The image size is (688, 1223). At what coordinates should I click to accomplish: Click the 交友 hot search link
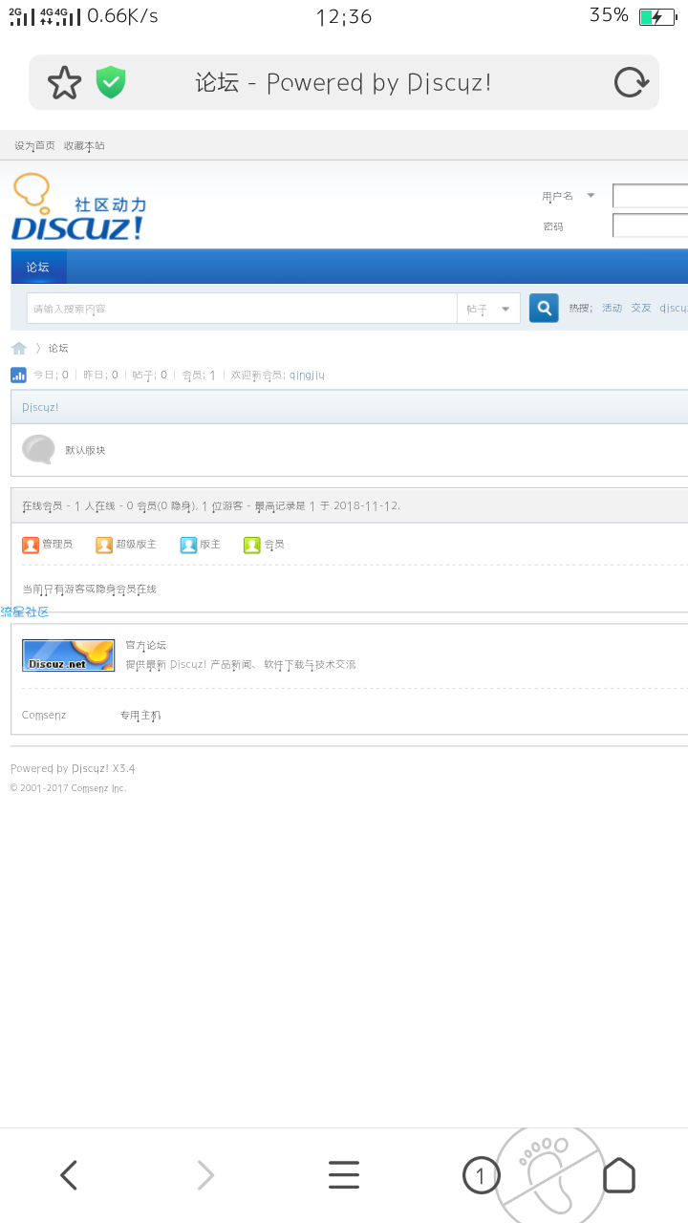[640, 308]
